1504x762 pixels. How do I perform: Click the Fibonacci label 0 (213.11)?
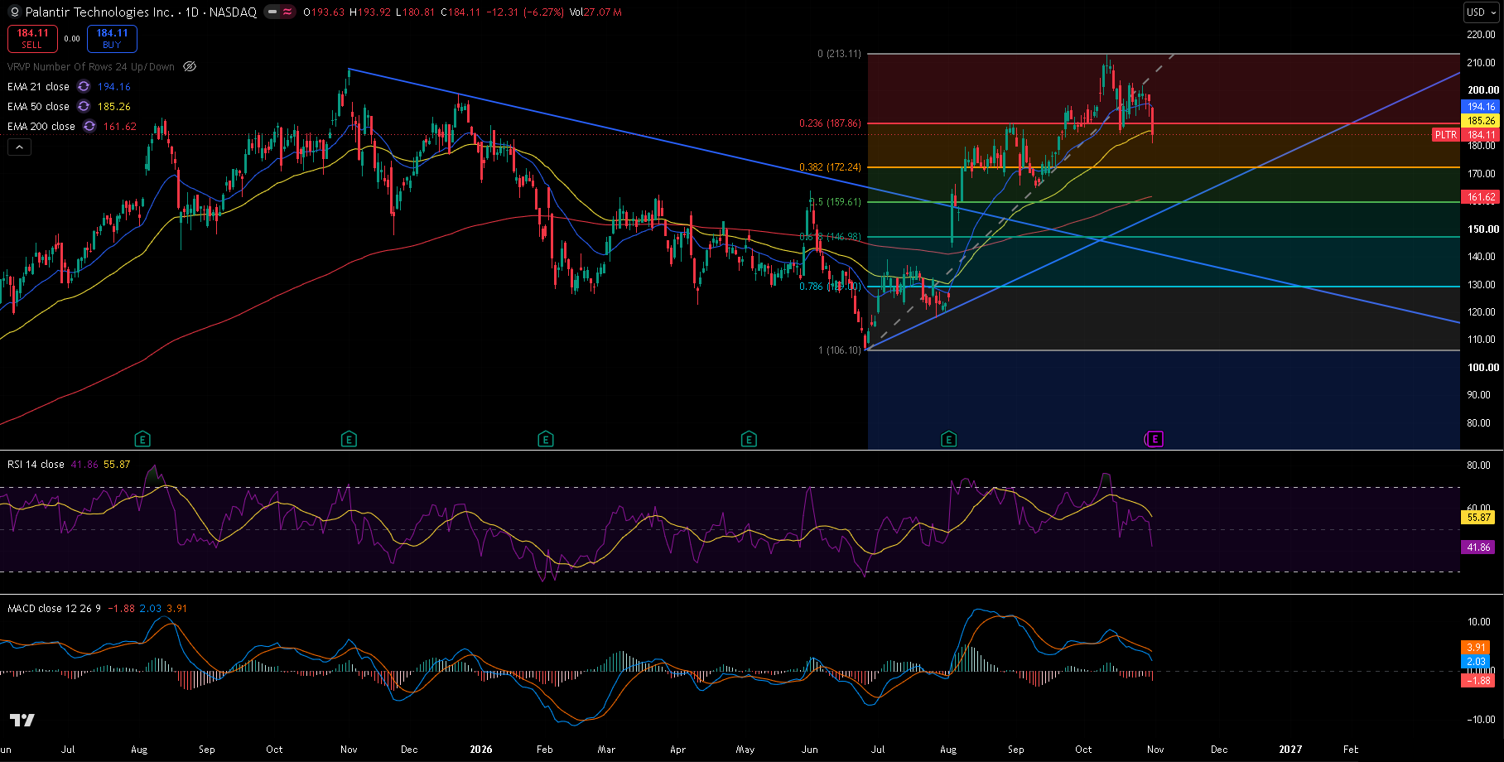[x=839, y=54]
